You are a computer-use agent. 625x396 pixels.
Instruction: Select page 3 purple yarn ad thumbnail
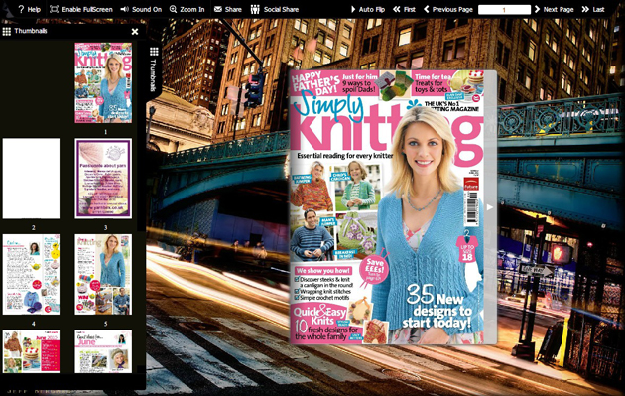(x=103, y=179)
